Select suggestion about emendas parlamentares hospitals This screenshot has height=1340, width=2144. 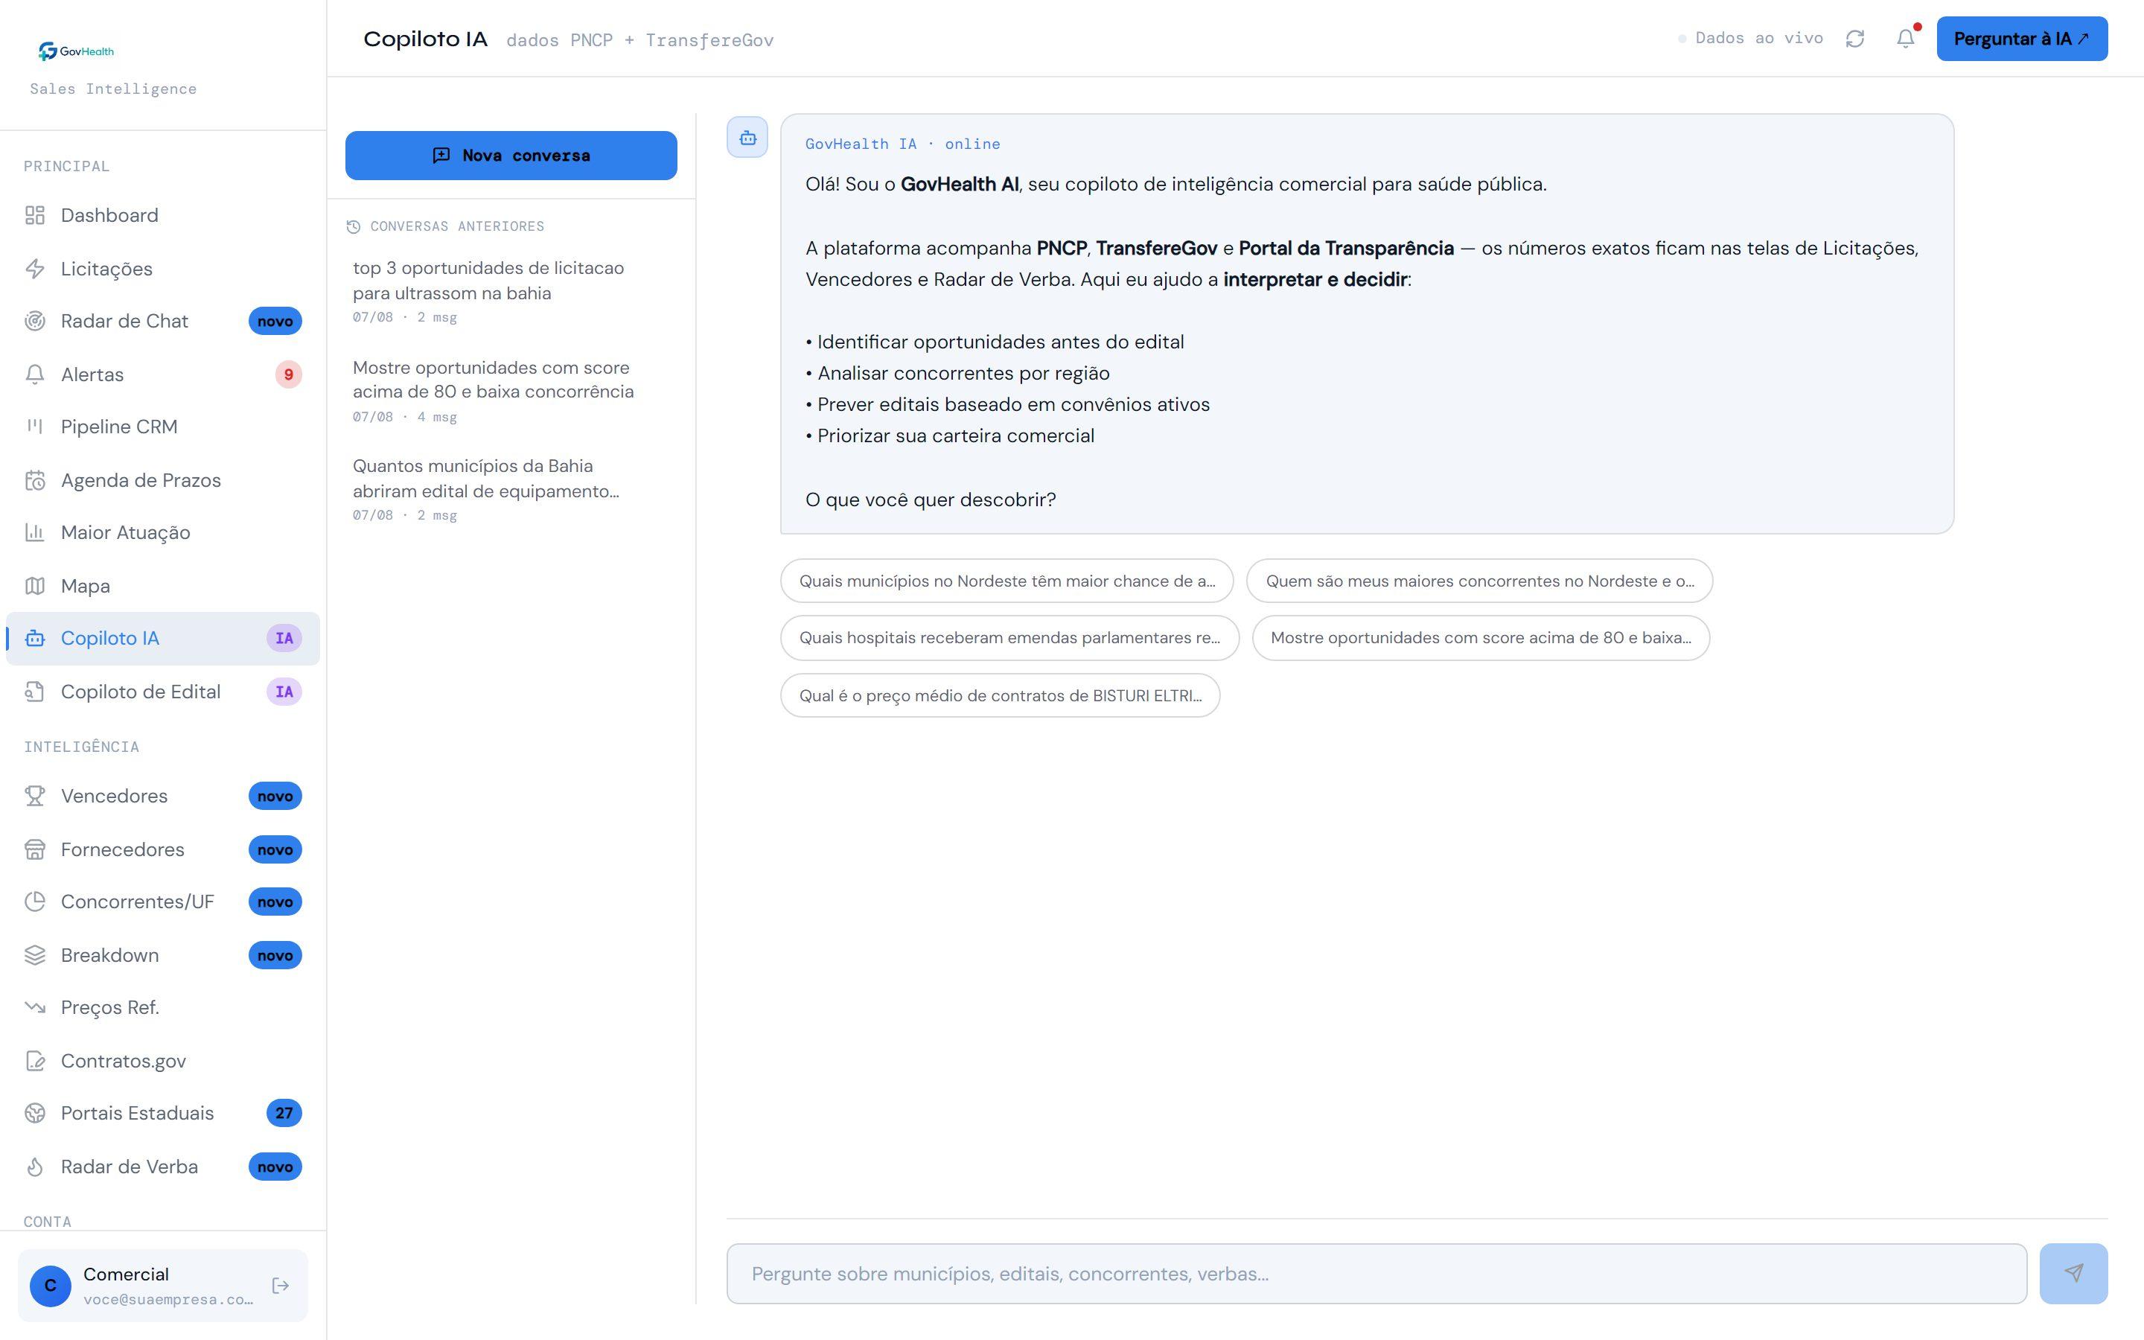(1009, 638)
